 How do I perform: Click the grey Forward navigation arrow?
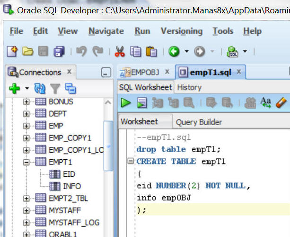pos(200,51)
